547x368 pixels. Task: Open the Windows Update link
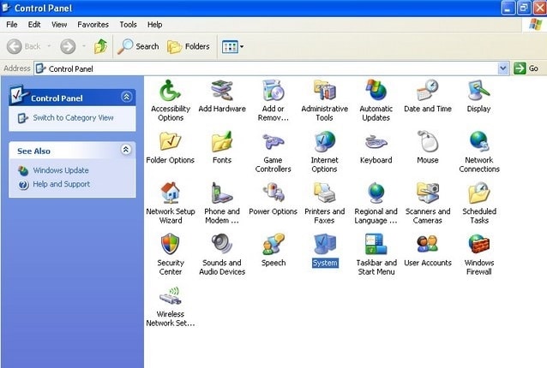[x=61, y=170]
